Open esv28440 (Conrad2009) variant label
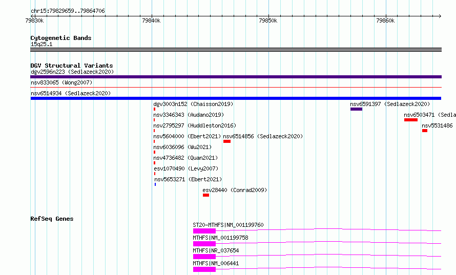 235,190
